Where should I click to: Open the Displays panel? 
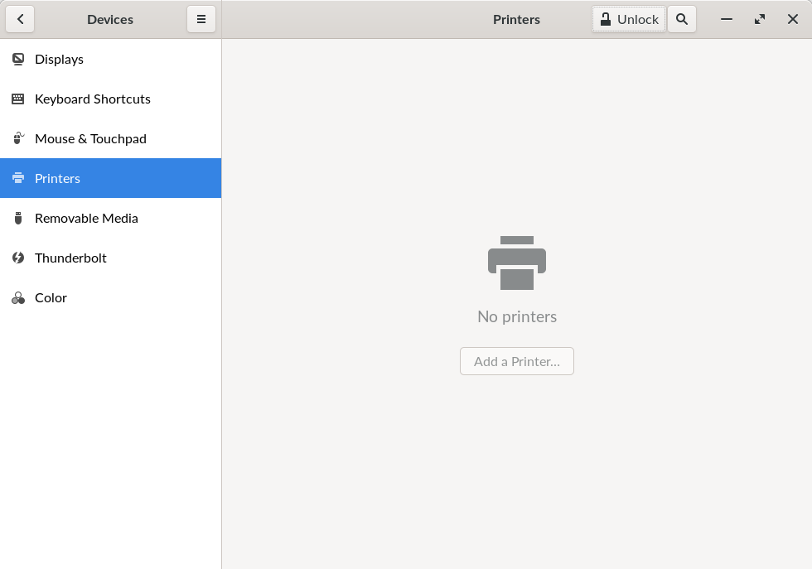coord(110,59)
